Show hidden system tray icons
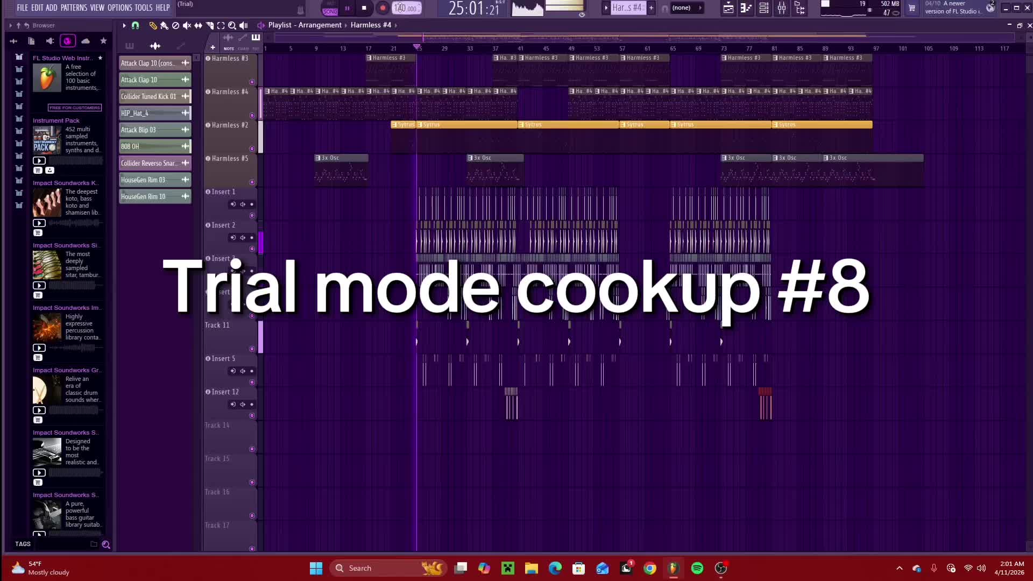Image resolution: width=1033 pixels, height=581 pixels. pyautogui.click(x=900, y=568)
